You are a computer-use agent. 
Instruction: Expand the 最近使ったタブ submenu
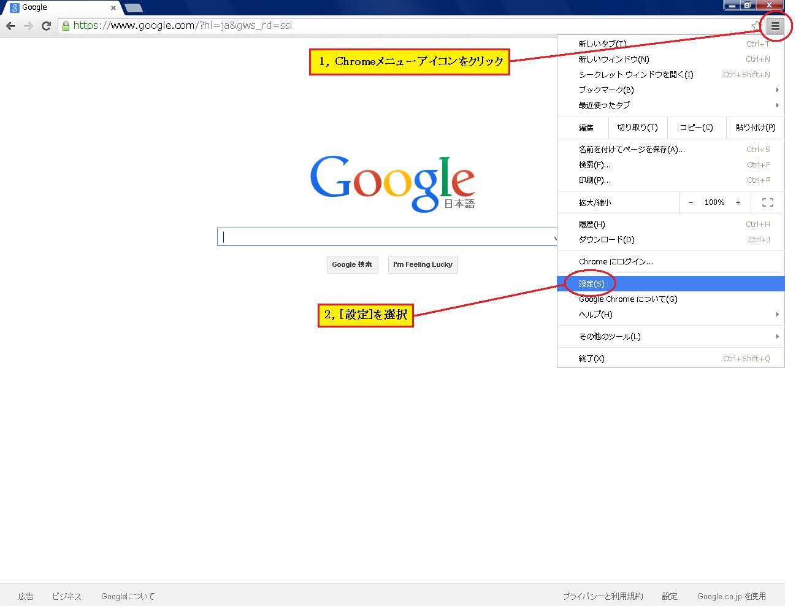tap(671, 105)
